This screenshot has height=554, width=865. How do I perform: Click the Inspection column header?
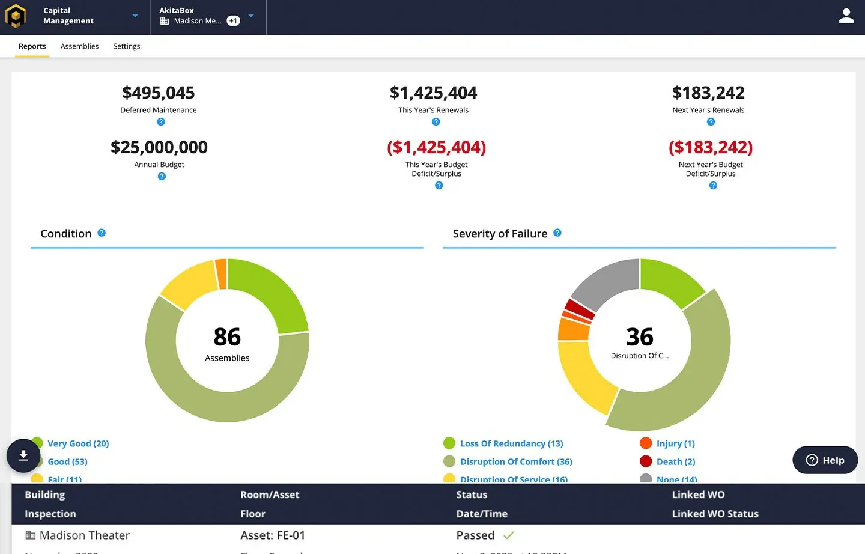50,514
